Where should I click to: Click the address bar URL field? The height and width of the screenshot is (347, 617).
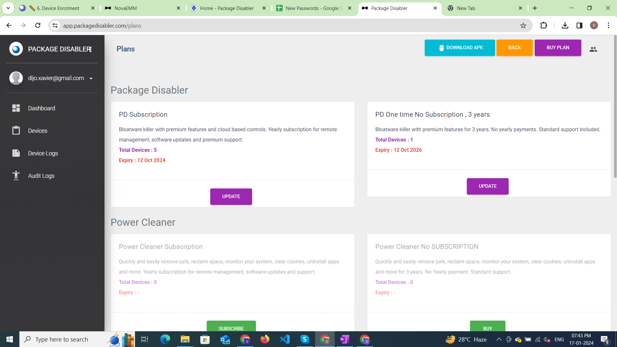(x=257, y=26)
